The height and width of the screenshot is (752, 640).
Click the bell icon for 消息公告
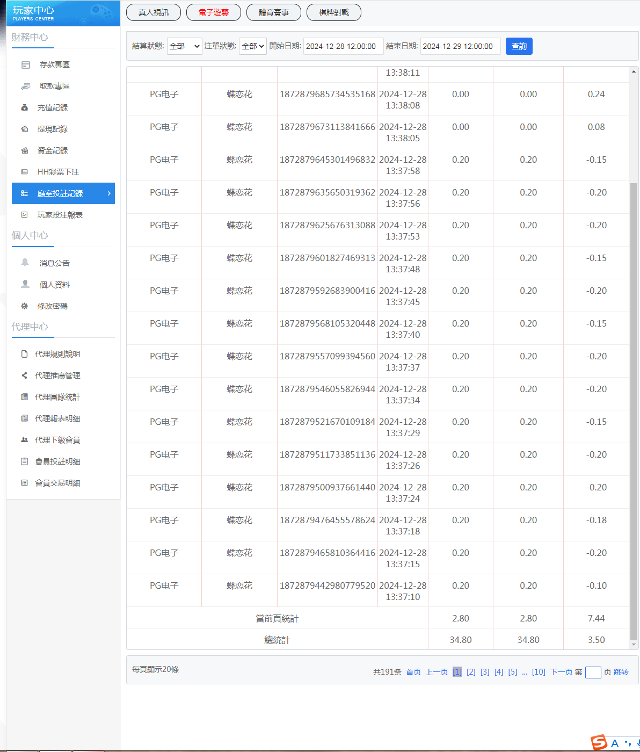pyautogui.click(x=25, y=263)
